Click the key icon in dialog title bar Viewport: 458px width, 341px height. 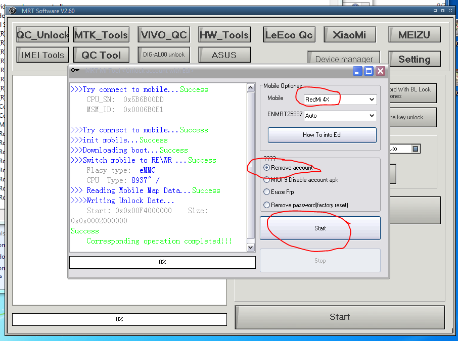tap(75, 70)
